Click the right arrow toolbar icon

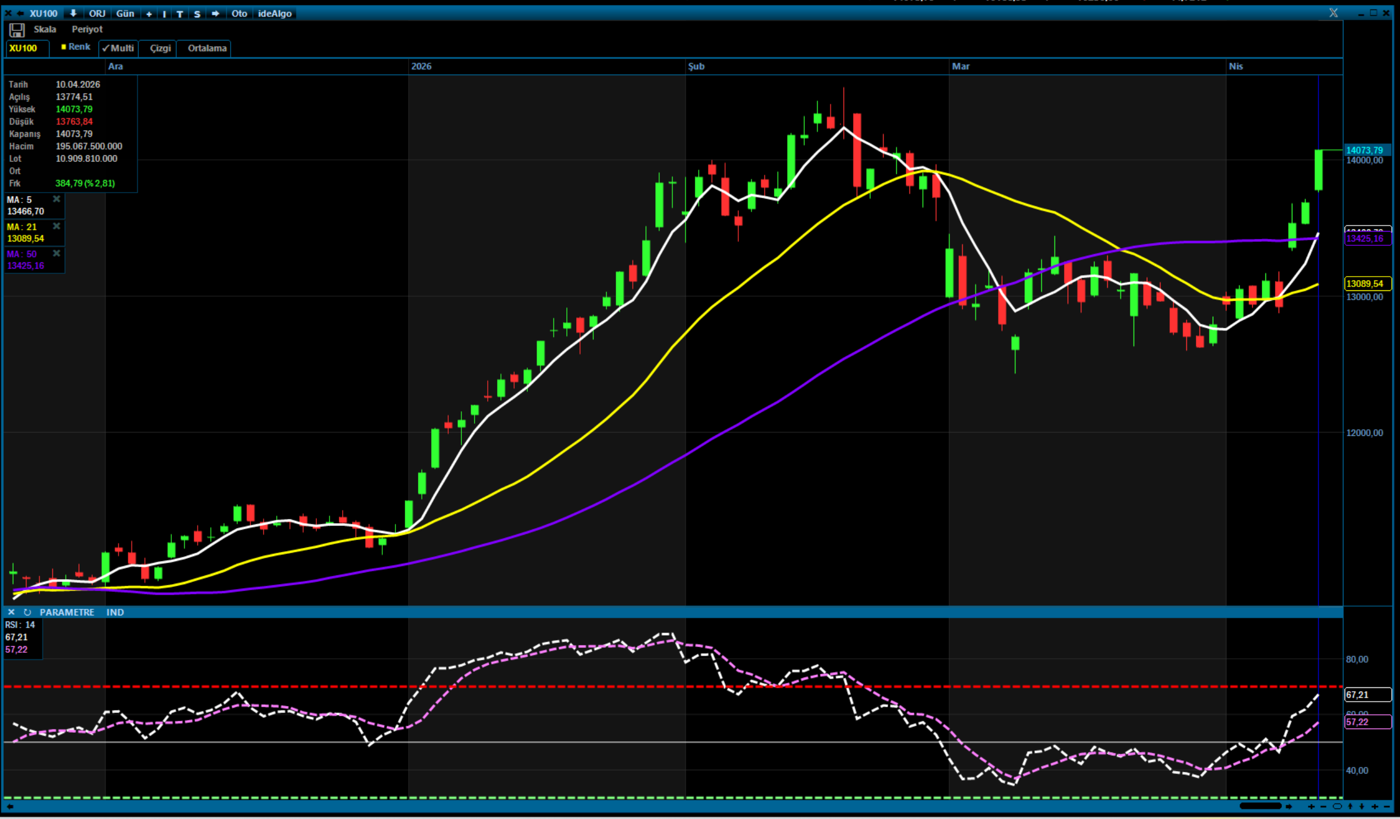pos(215,13)
